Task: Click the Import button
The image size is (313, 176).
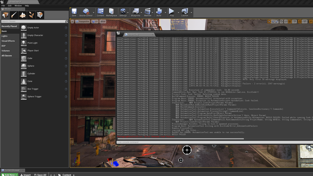Action: point(26,175)
